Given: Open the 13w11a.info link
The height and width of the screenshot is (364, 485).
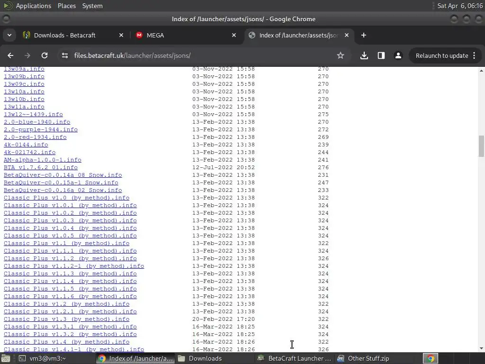Looking at the screenshot, I should click(x=24, y=107).
